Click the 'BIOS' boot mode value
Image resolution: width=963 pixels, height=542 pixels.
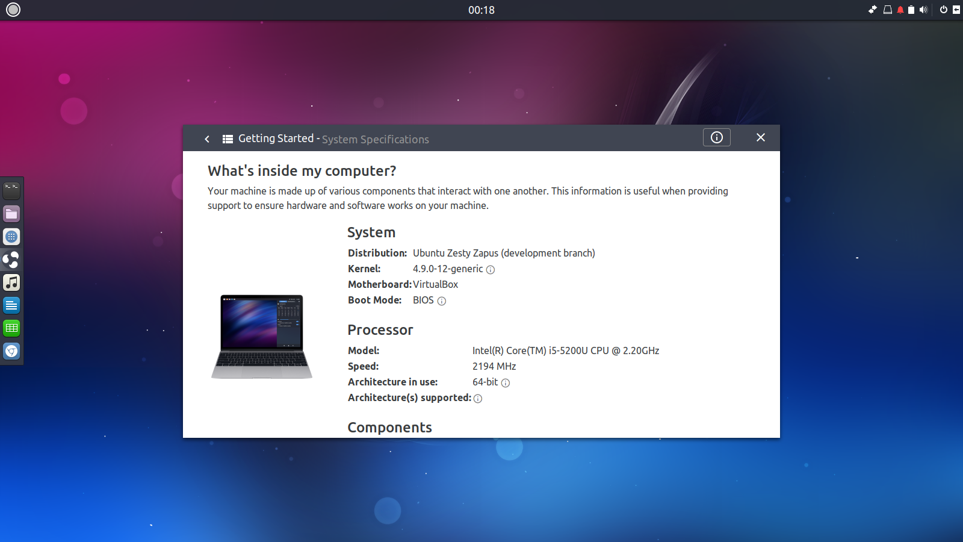(x=423, y=300)
